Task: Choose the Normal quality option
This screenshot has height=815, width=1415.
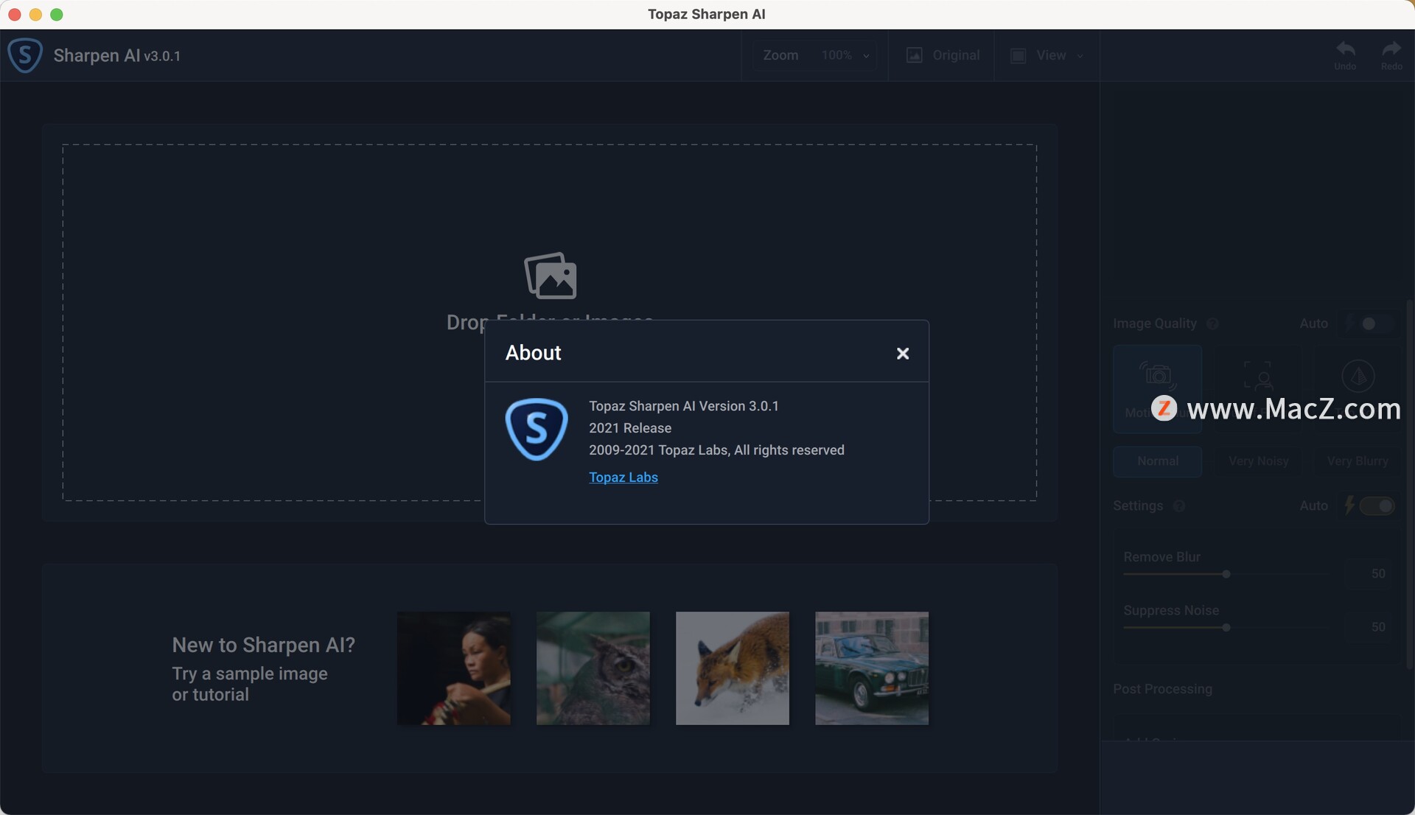Action: (1157, 461)
